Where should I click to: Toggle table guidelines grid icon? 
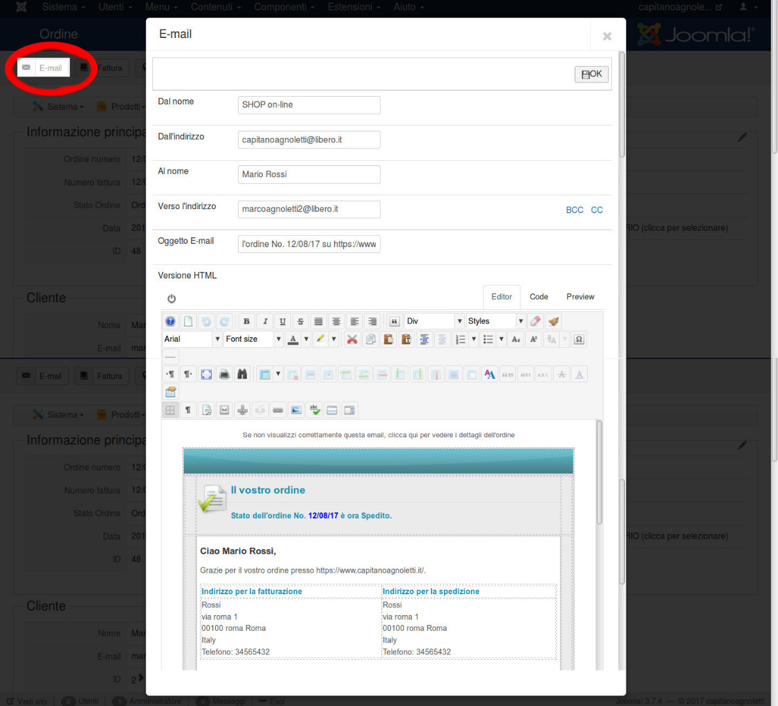pyautogui.click(x=170, y=411)
